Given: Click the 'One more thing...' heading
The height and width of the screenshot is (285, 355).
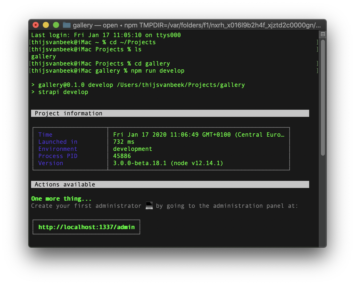Looking at the screenshot, I should [61, 199].
